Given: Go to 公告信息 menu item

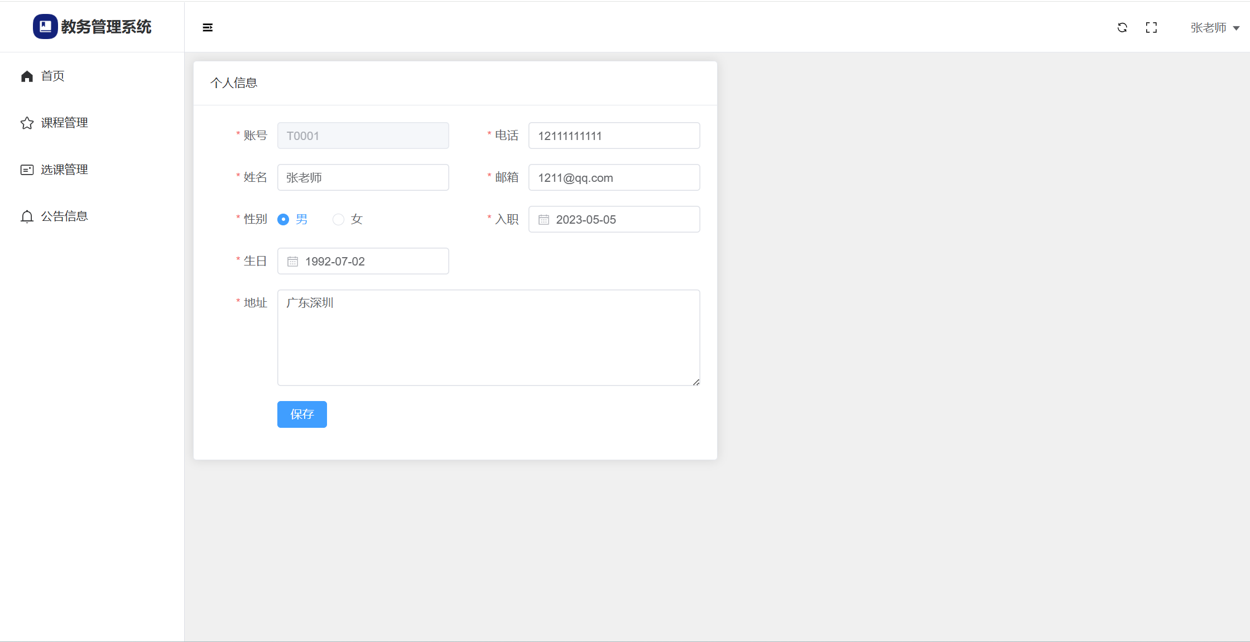Looking at the screenshot, I should pos(64,217).
